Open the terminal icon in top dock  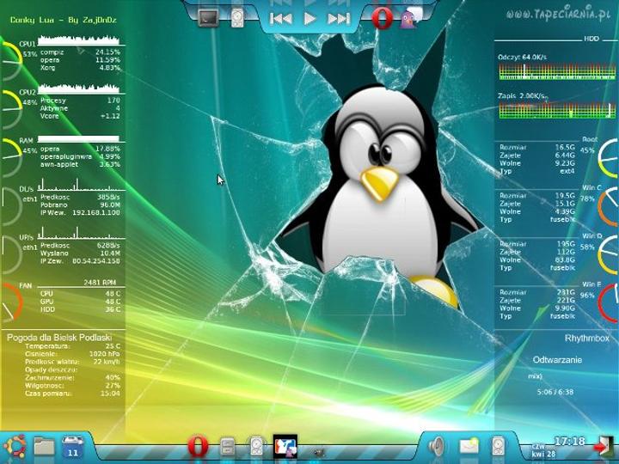click(x=208, y=17)
